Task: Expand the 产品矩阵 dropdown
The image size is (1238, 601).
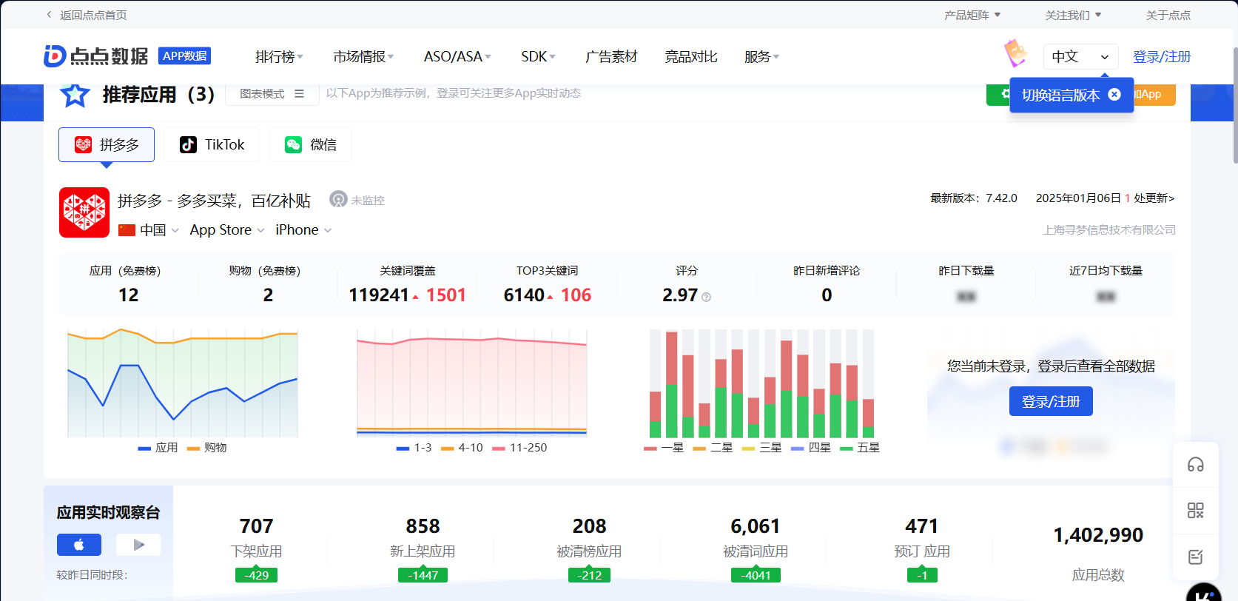Action: pos(972,15)
